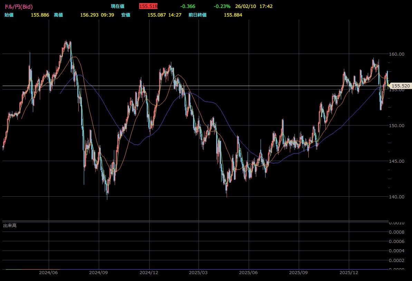Click the high time 09:39
Screen dimensions: 412x281
pos(107,15)
